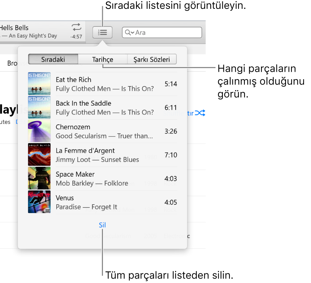The height and width of the screenshot is (283, 311).
Task: Toggle the repeat icon
Action: 76,27
